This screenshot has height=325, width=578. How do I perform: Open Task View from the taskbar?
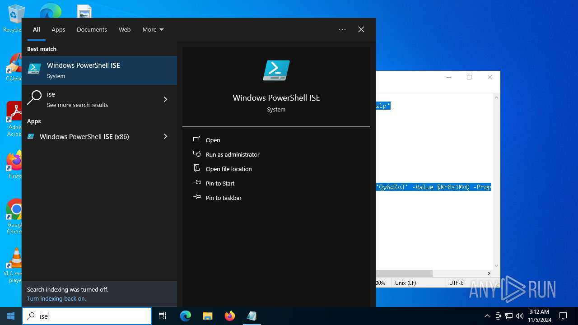[x=163, y=316]
